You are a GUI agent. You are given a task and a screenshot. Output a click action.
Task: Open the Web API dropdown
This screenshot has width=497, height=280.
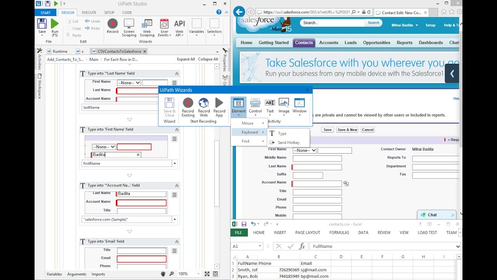pyautogui.click(x=179, y=28)
